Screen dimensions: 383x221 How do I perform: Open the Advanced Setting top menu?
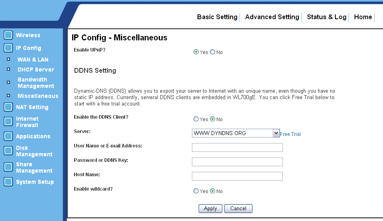tap(272, 17)
